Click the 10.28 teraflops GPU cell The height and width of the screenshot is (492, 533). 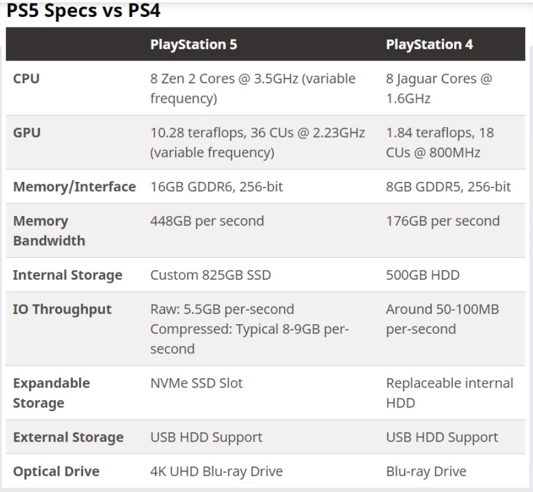click(x=258, y=142)
